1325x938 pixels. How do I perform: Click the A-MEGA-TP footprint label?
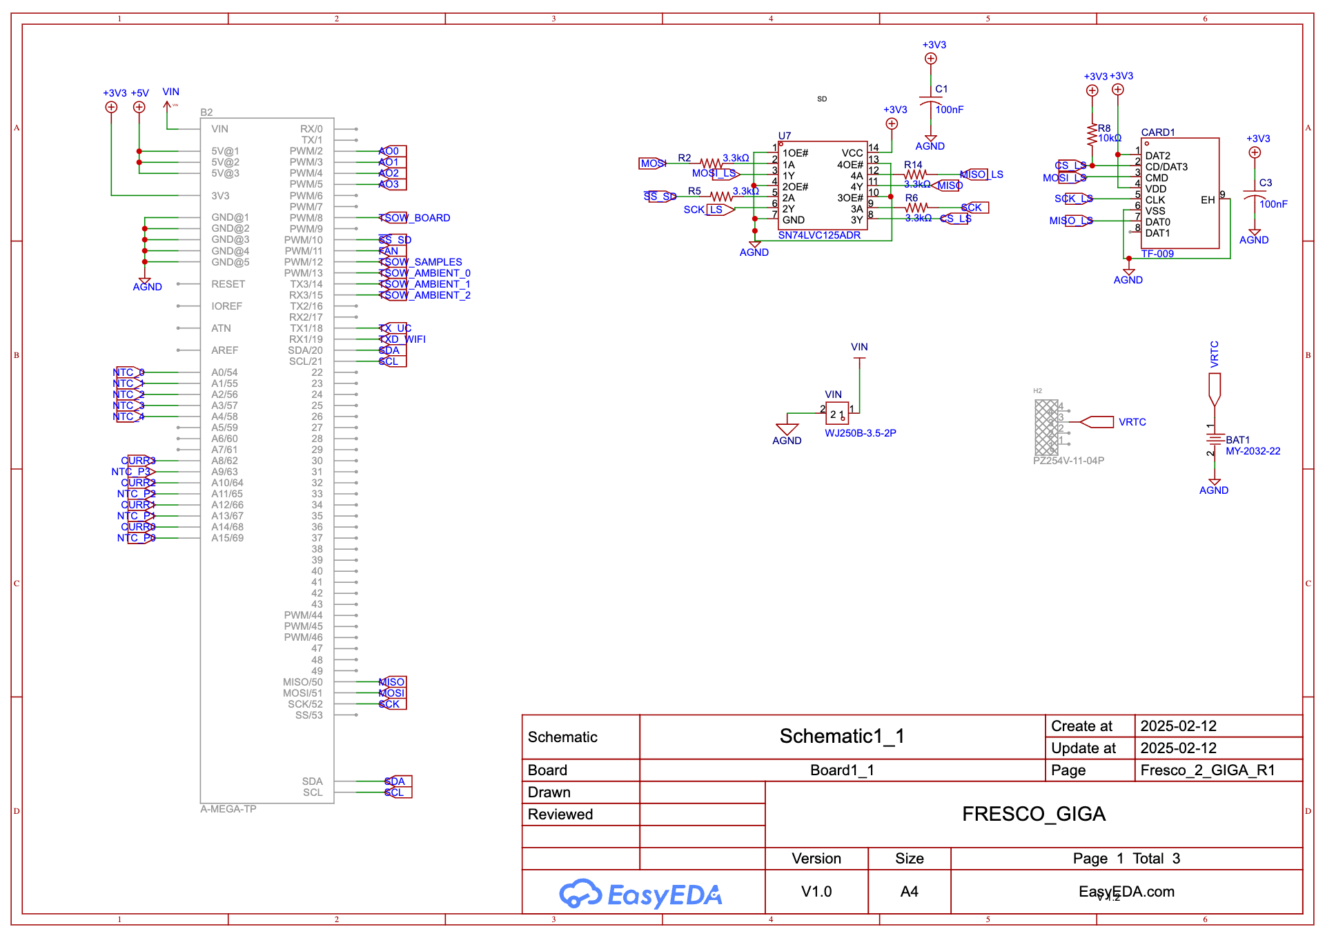coord(228,809)
